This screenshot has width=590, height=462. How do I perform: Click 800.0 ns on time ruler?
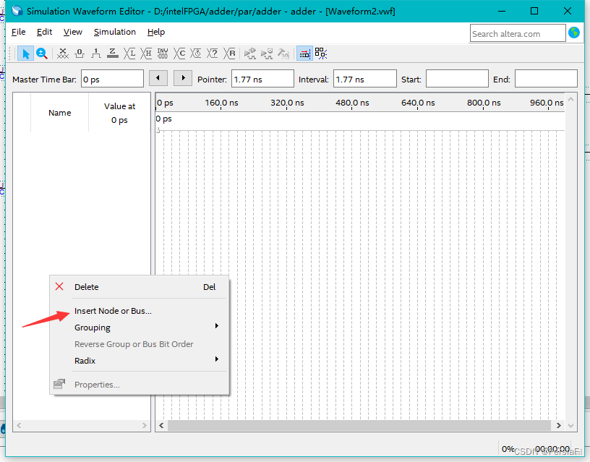pos(484,103)
